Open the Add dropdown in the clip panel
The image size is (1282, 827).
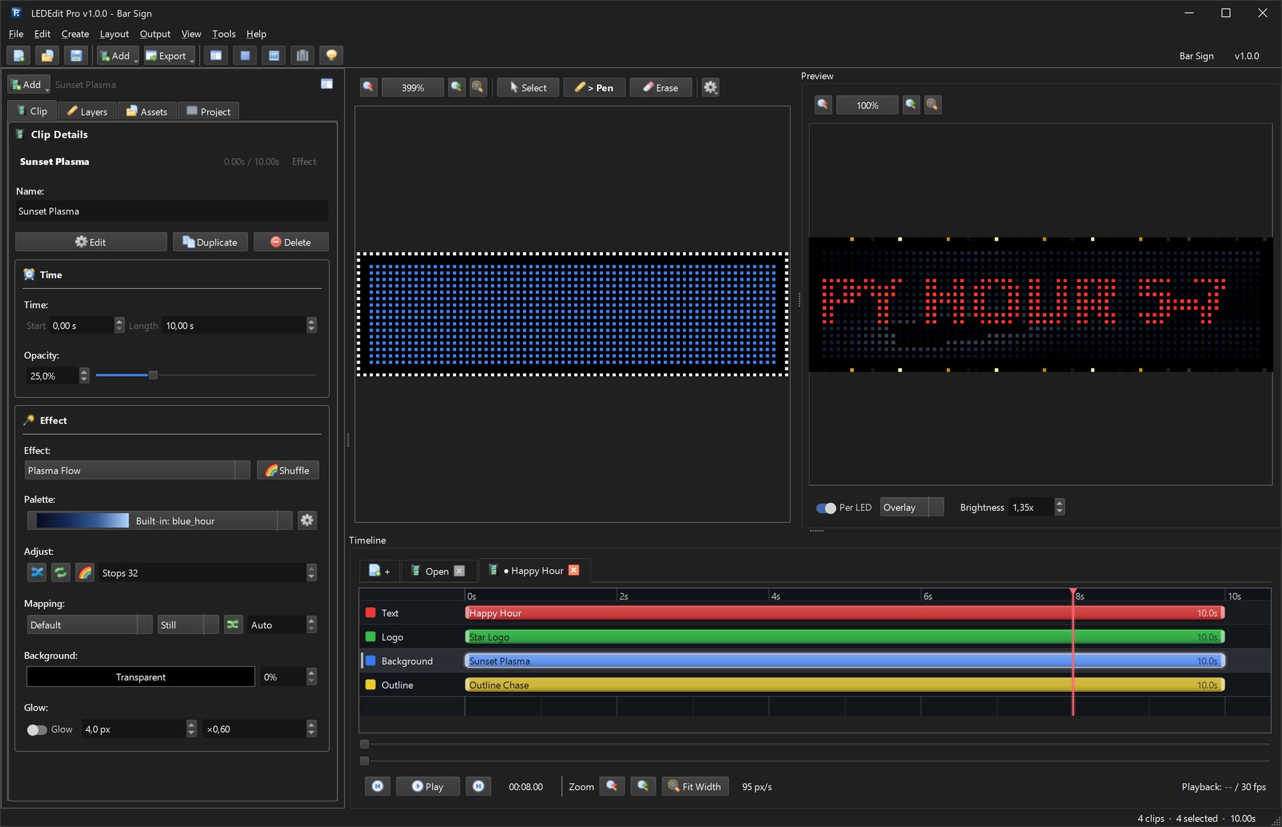(x=29, y=85)
